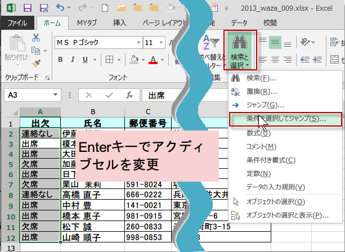Choose データの入力規則(V) menu item

tap(285, 187)
